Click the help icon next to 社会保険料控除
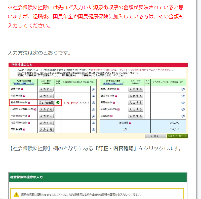Screen dimensions: 201x199 coord(29,103)
